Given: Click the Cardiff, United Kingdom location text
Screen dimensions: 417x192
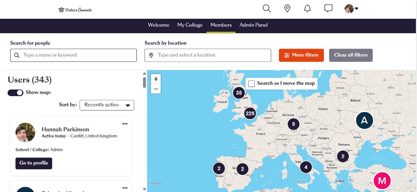Looking at the screenshot, I should [94, 136].
